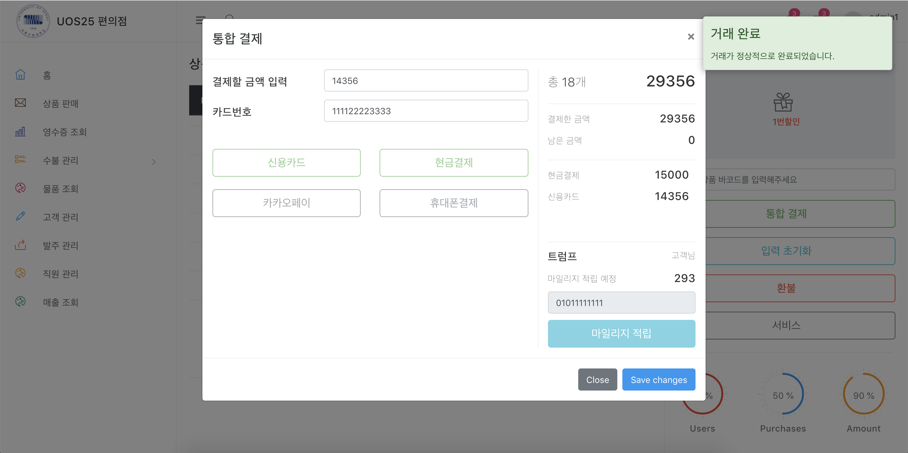
Task: Click the 결제할 금액 입력 amount field
Action: point(426,81)
